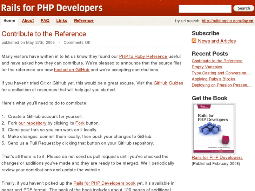The image size is (255, 191).
Task: Click step 5 'Send us a Pull Request' text
Action: point(81,143)
